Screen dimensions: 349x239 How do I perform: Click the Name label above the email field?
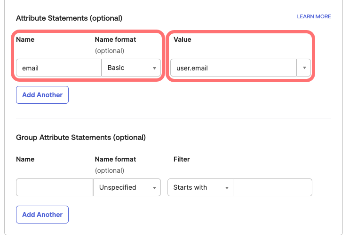point(25,39)
